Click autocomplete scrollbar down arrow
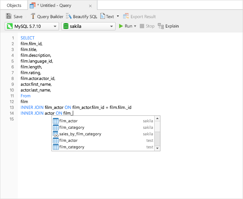This screenshot has width=243, height=199. pos(157,148)
